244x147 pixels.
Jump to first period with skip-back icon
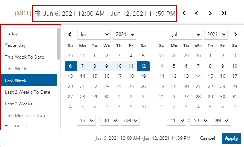tap(183, 13)
